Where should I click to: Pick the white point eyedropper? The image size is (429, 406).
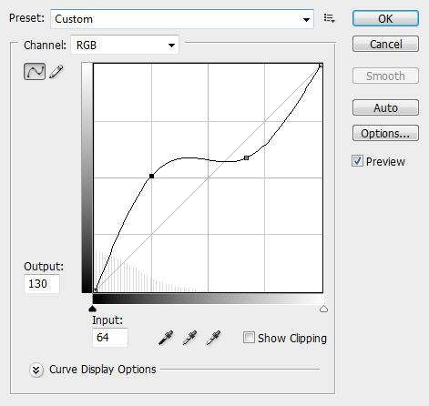pyautogui.click(x=213, y=338)
